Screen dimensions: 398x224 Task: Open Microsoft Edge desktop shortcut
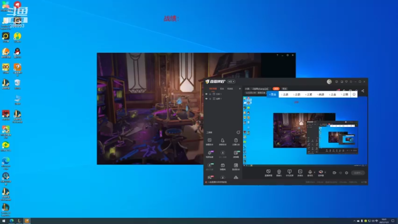tap(6, 163)
